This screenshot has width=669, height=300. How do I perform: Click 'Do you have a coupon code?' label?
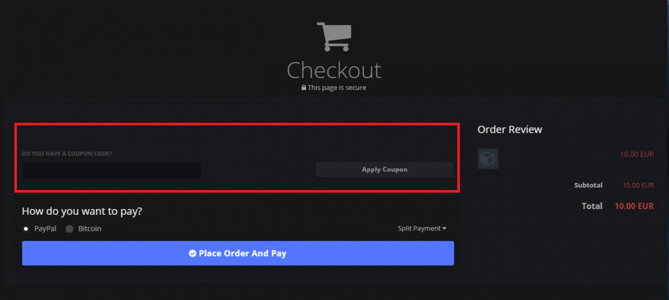[x=67, y=153]
